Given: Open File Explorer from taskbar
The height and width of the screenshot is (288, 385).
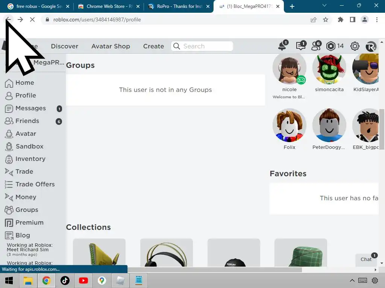Looking at the screenshot, I should click(x=28, y=280).
